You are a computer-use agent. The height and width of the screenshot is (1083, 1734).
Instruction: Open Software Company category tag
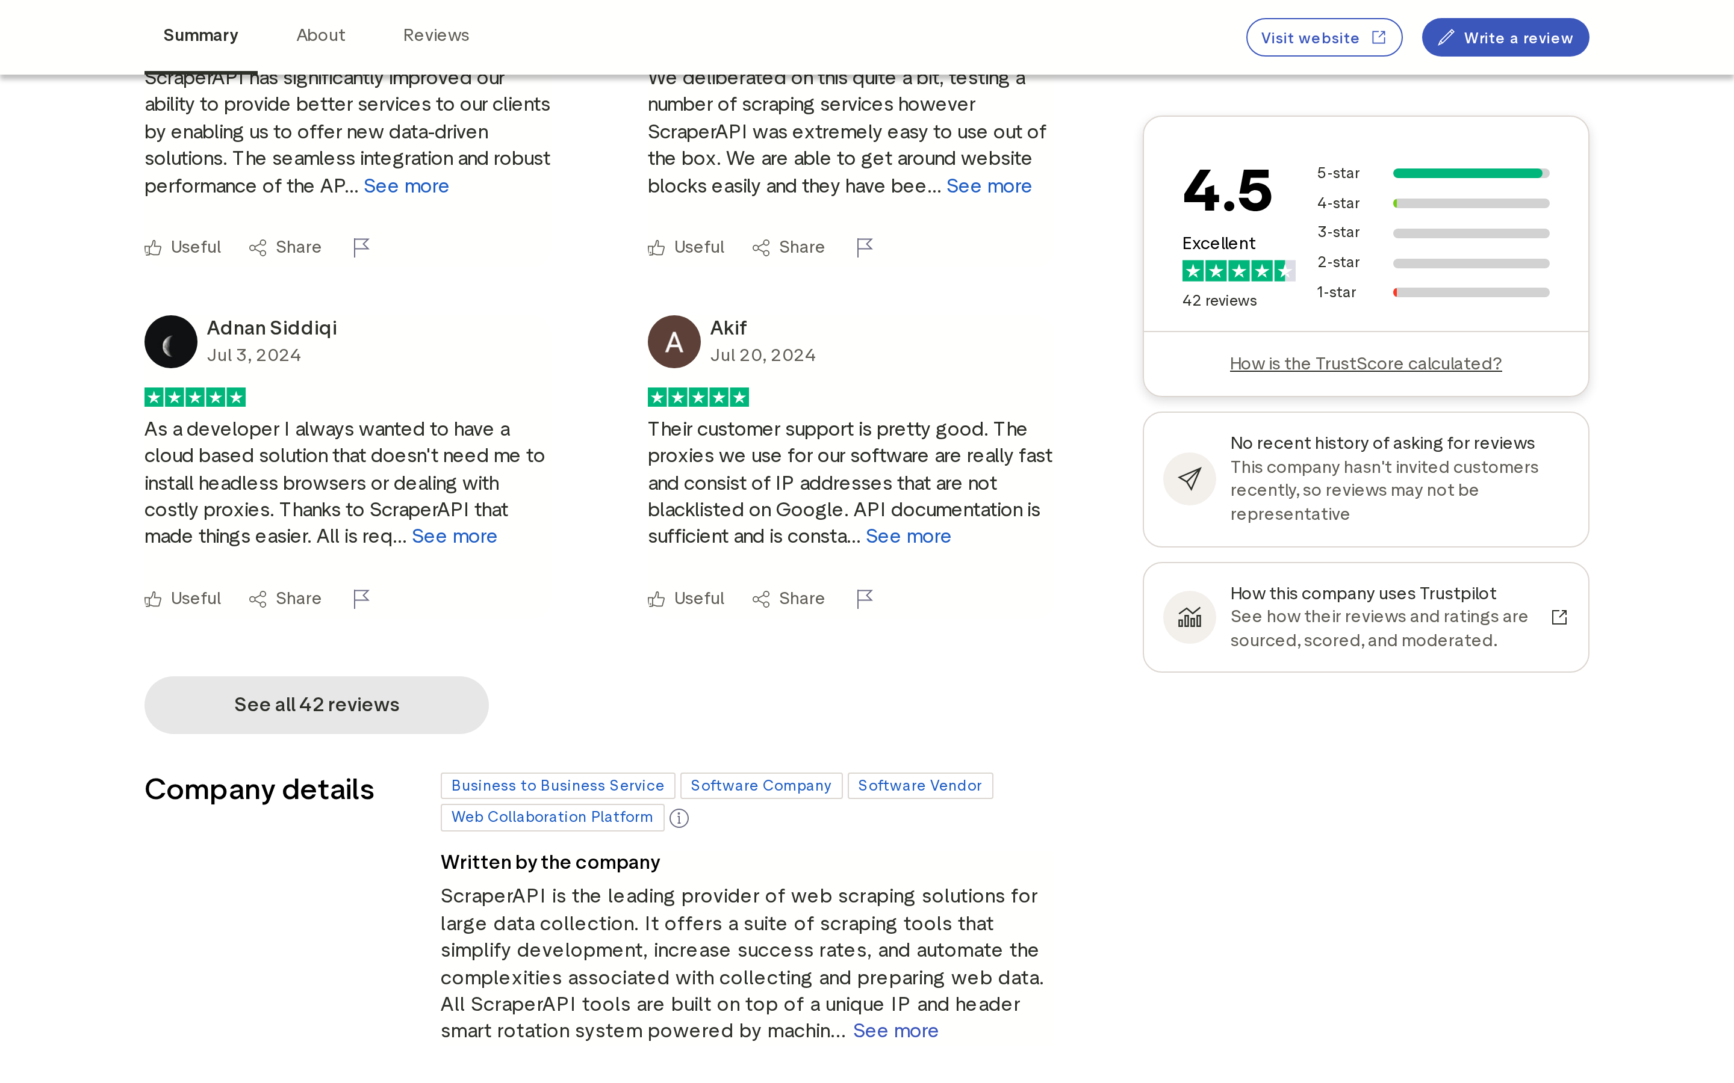[x=761, y=786]
